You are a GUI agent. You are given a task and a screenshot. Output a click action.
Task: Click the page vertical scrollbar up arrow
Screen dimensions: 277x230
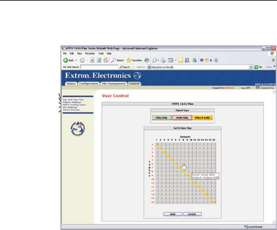click(274, 92)
